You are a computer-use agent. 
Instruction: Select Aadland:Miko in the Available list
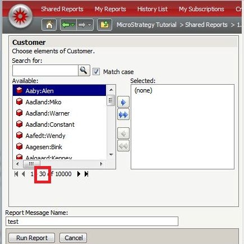[59, 102]
